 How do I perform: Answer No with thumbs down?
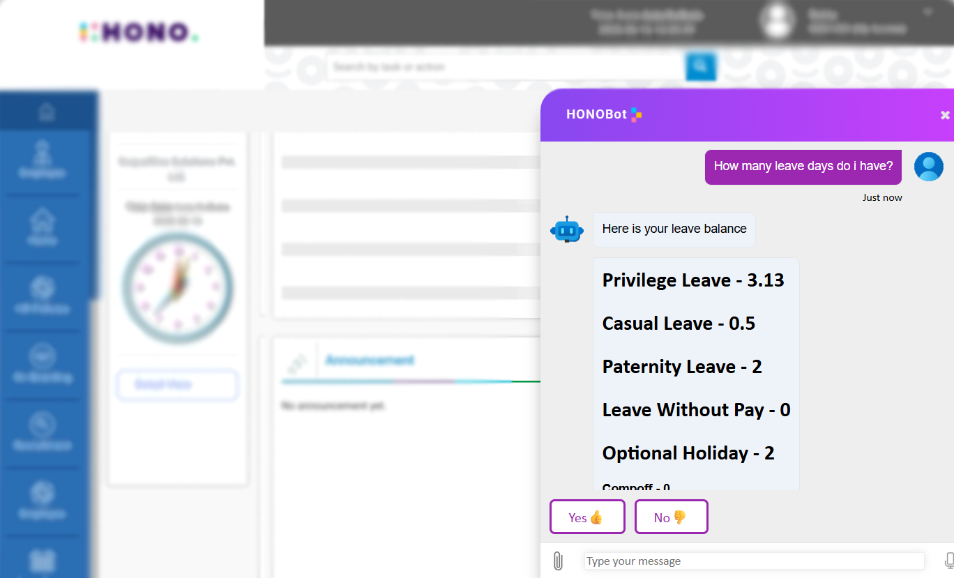pos(671,517)
